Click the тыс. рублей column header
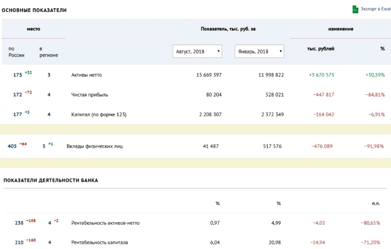This screenshot has height=249, width=391. pos(321,48)
